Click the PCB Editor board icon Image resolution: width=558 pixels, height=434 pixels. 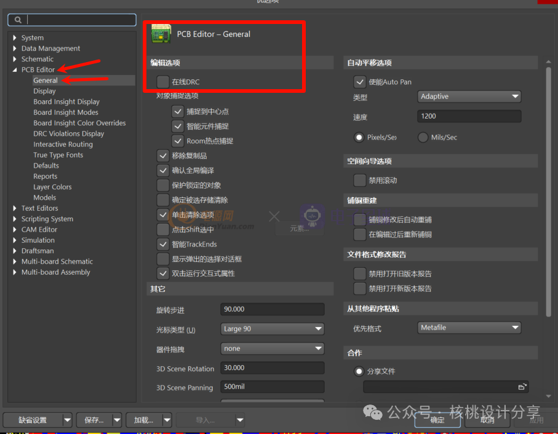161,34
